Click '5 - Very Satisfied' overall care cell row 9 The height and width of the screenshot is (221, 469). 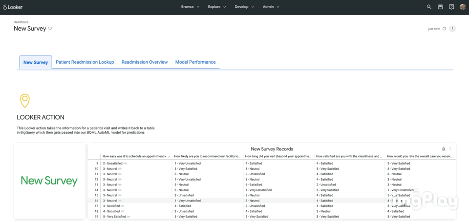399,164
